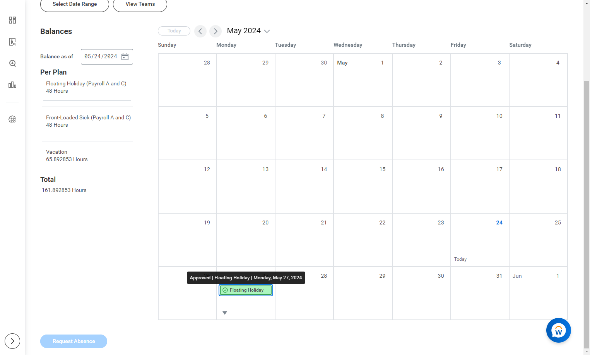Image resolution: width=590 pixels, height=355 pixels.
Task: Open the settings gear icon in sidebar
Action: 12,119
